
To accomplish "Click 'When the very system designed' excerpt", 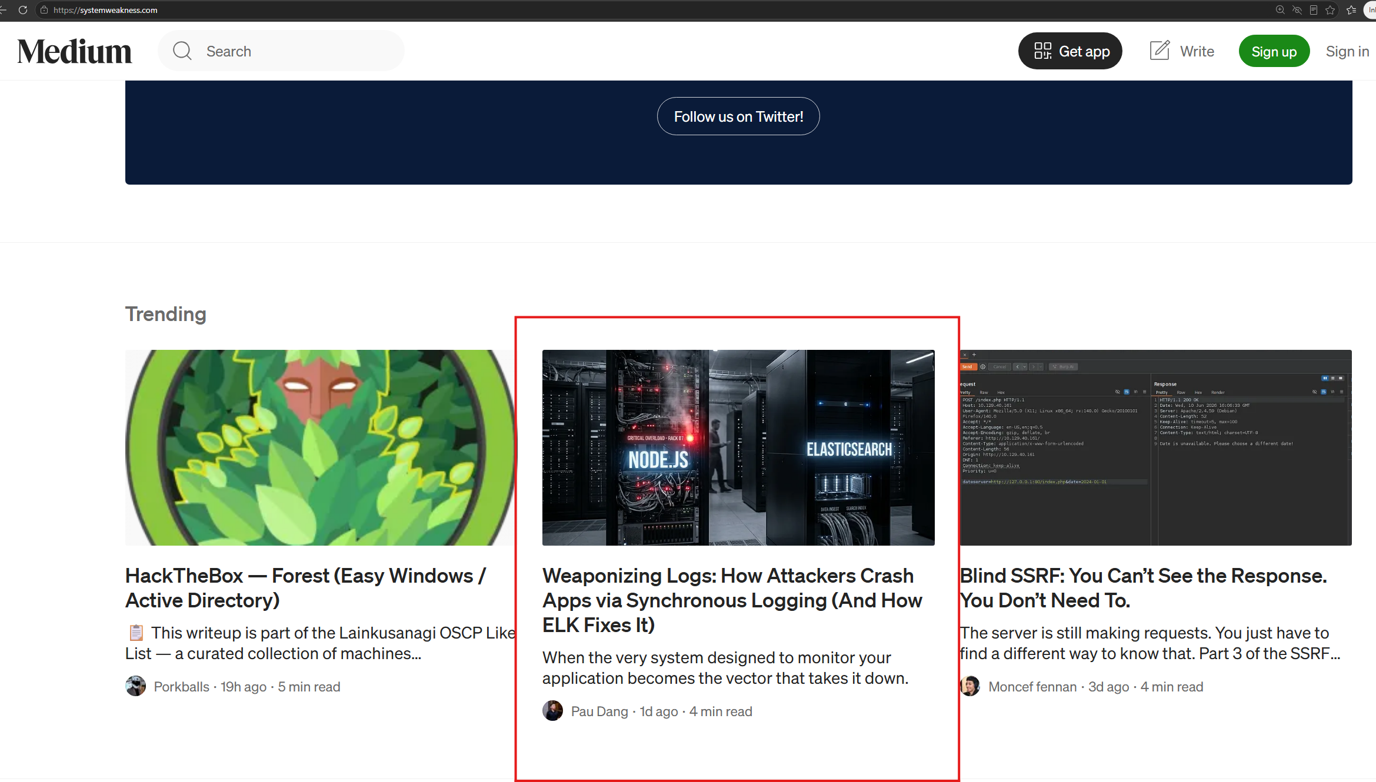I will [x=725, y=668].
